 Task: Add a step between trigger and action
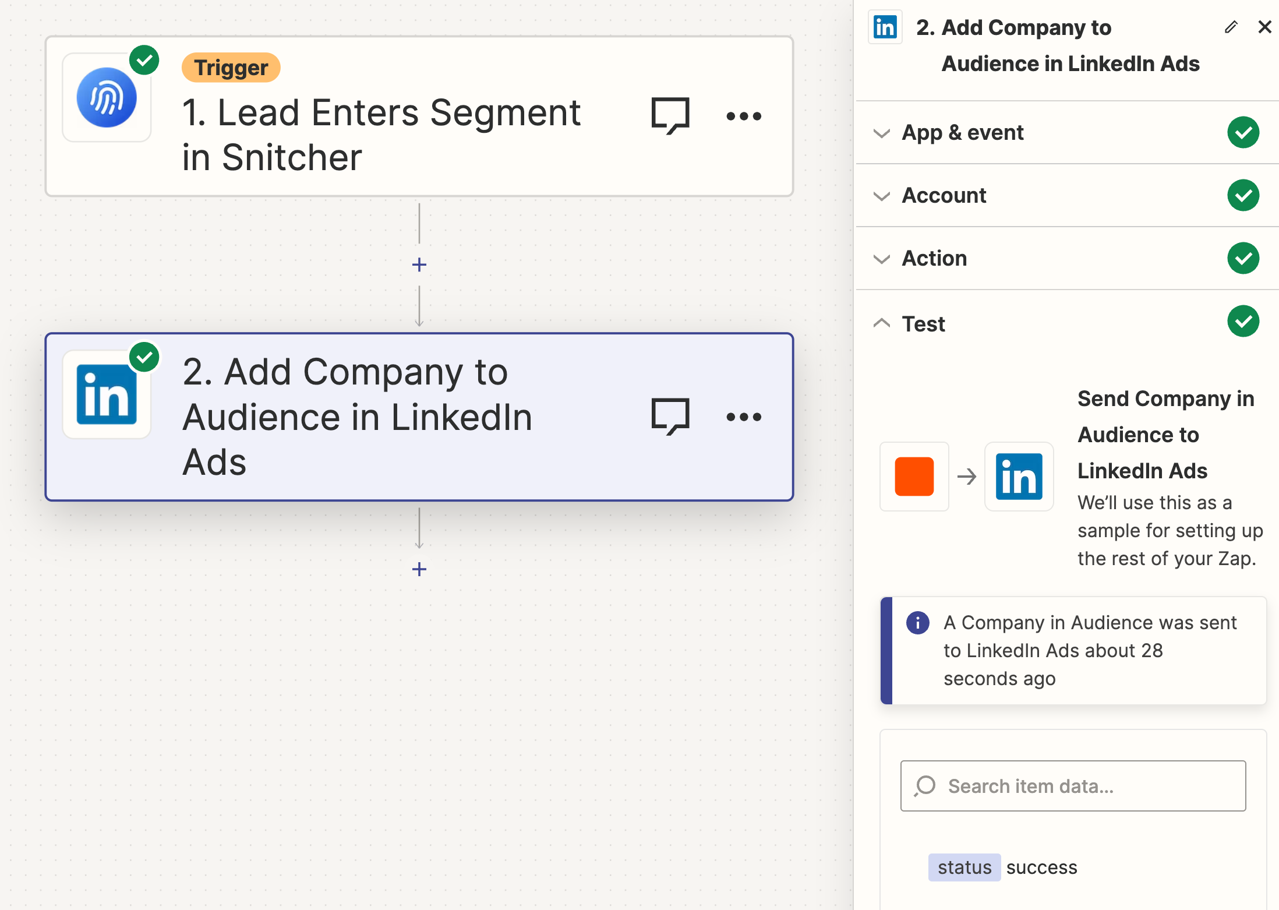tap(419, 265)
